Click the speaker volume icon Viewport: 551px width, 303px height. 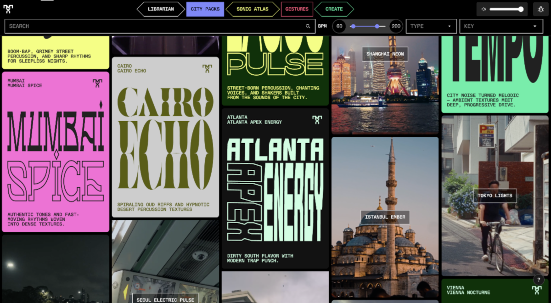click(484, 9)
